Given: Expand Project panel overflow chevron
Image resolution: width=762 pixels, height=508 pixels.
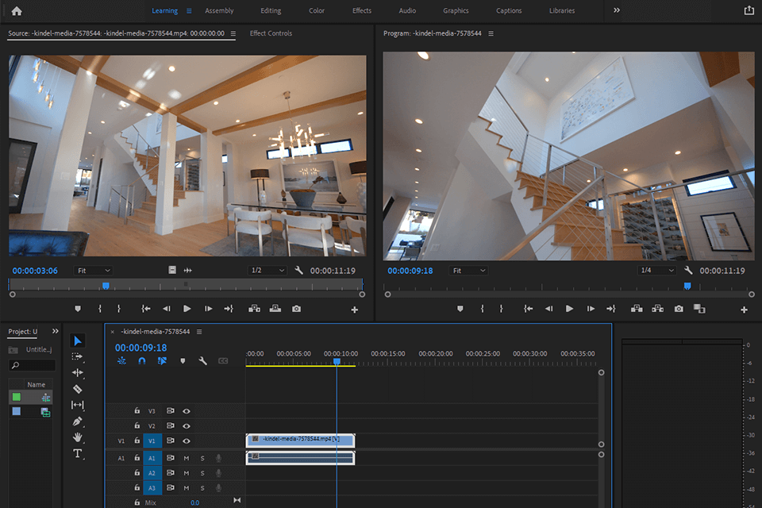Looking at the screenshot, I should point(56,331).
